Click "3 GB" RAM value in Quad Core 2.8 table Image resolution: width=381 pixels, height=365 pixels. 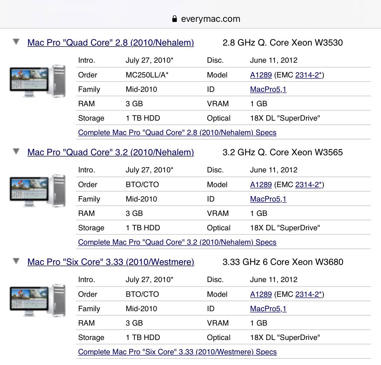coord(134,104)
